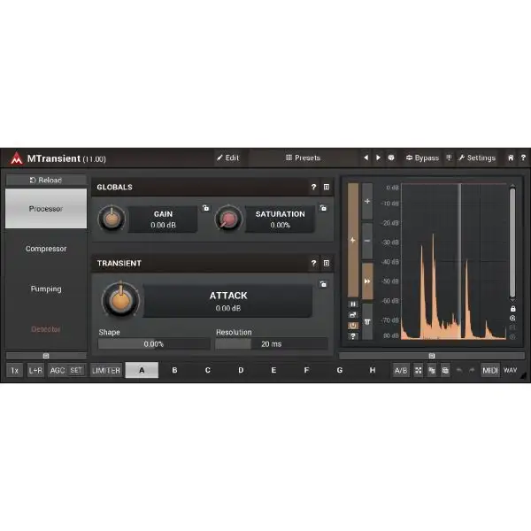
Task: Collapse the left panel using bottom handle
Action: [x=46, y=356]
